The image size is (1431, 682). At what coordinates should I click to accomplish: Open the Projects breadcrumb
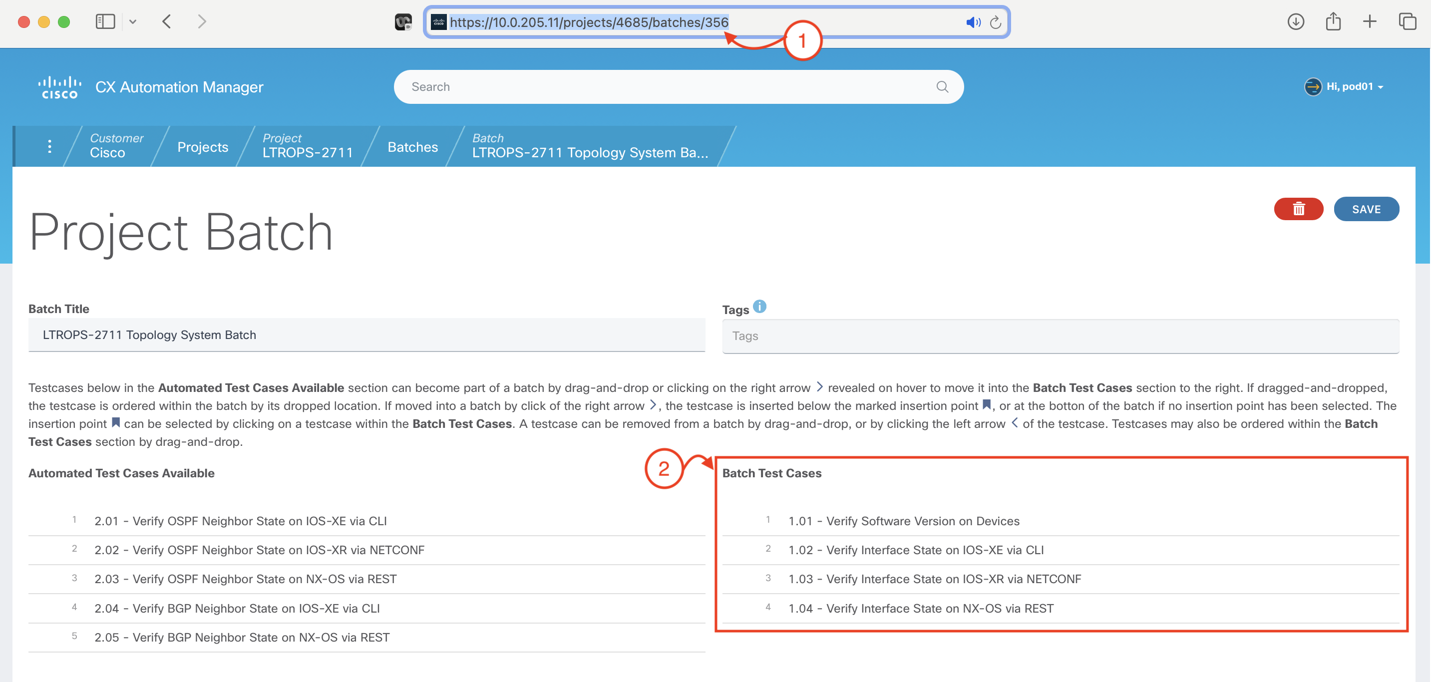[x=202, y=147]
